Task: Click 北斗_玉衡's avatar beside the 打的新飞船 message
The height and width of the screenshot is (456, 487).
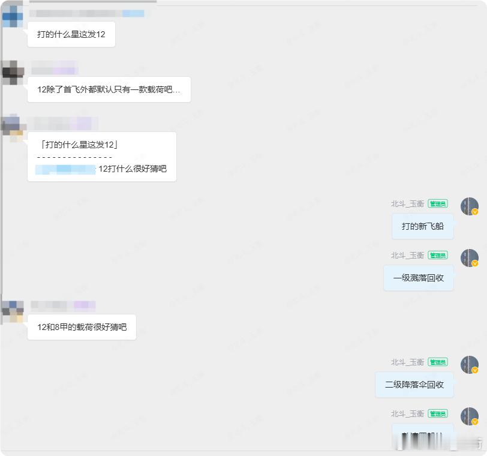Action: click(469, 208)
